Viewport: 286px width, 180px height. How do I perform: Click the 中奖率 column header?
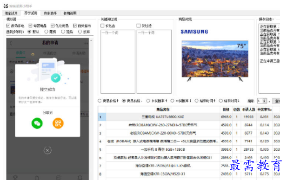tap(264, 109)
